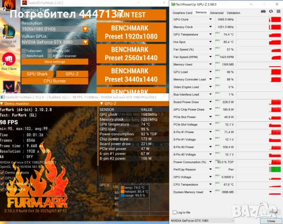
Task: Open the Resolution dropdown in FurMark
Action: (85, 29)
